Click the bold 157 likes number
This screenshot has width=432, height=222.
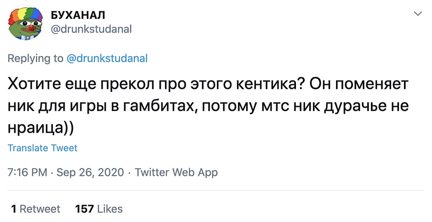coord(85,209)
